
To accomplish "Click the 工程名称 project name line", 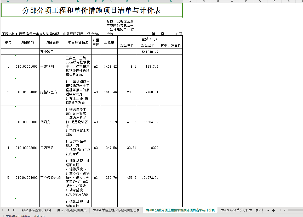I will tap(52, 34).
